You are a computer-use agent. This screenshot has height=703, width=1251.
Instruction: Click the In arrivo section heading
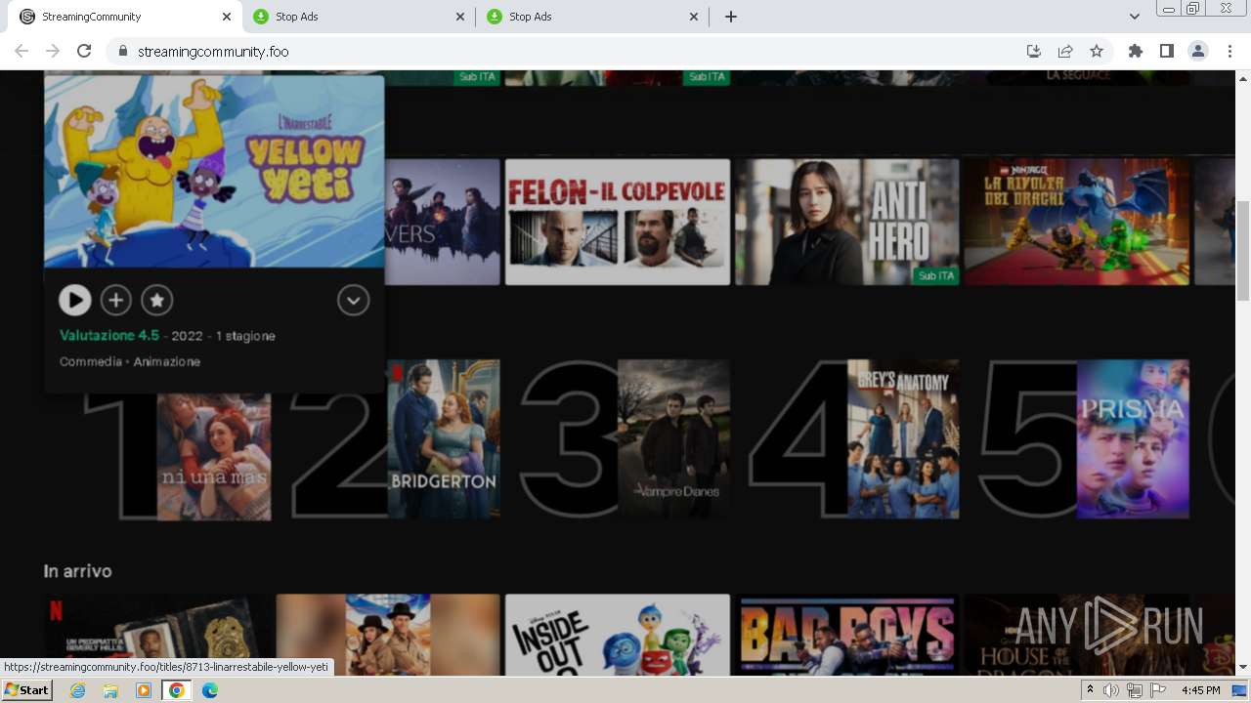[x=77, y=571]
